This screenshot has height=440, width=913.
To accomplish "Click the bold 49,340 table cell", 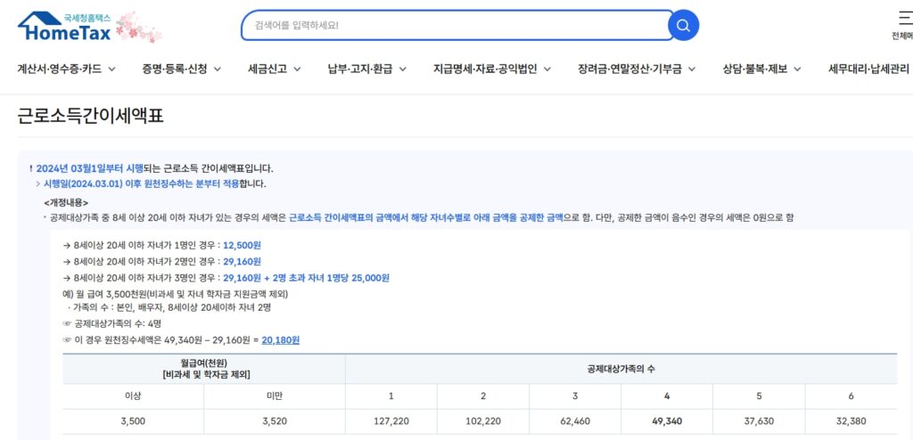I will [x=667, y=420].
